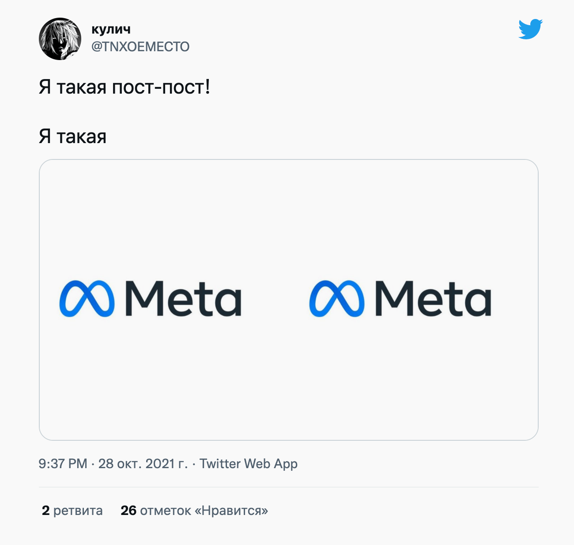Open кулич's profile avatar picture

click(x=60, y=39)
